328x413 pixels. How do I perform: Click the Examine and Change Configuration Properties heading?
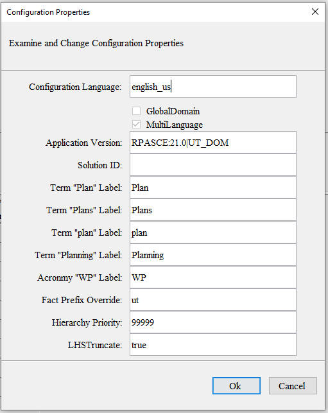tap(96, 43)
